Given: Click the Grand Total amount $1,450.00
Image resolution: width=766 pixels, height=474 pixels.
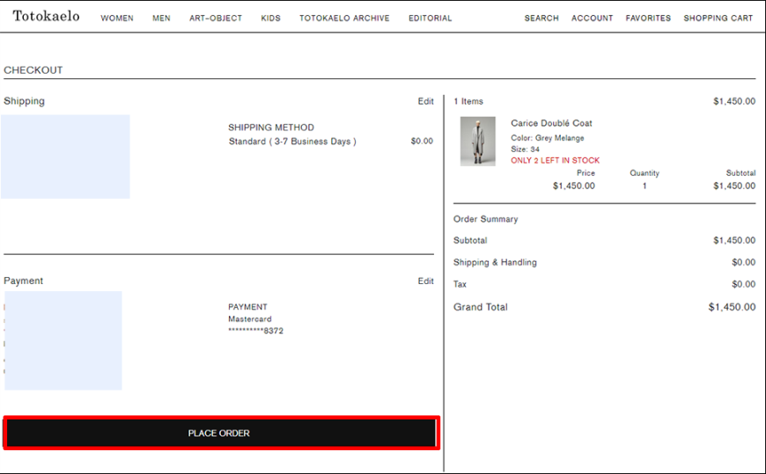Looking at the screenshot, I should pyautogui.click(x=732, y=307).
